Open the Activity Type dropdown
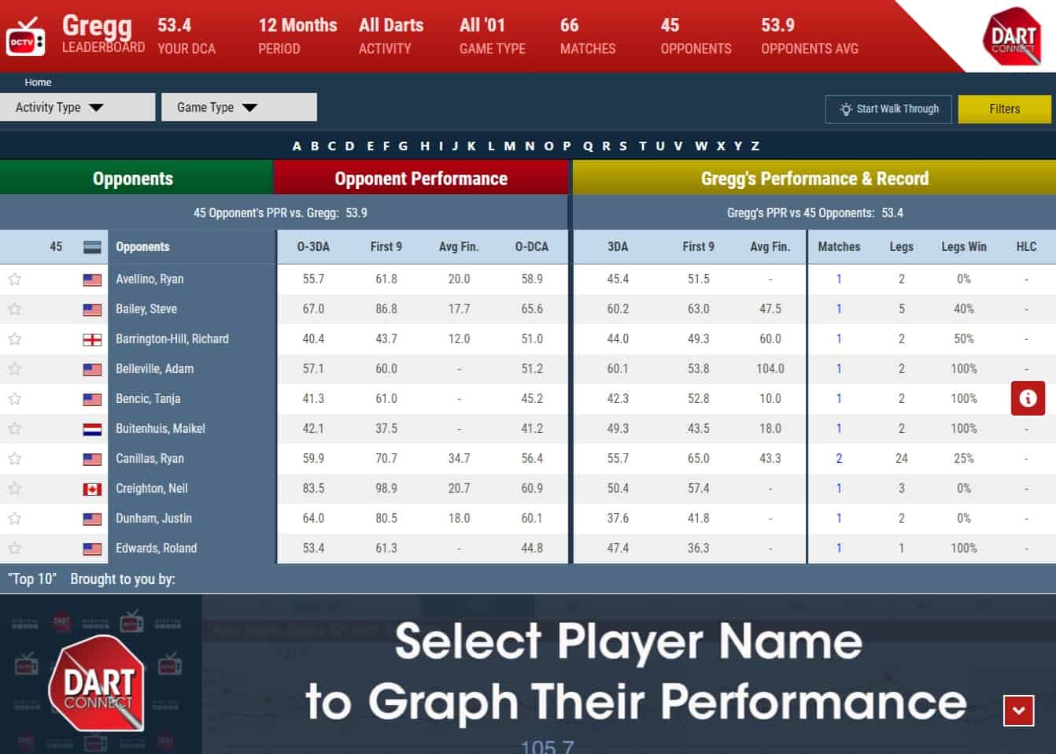This screenshot has height=754, width=1056. pos(77,107)
